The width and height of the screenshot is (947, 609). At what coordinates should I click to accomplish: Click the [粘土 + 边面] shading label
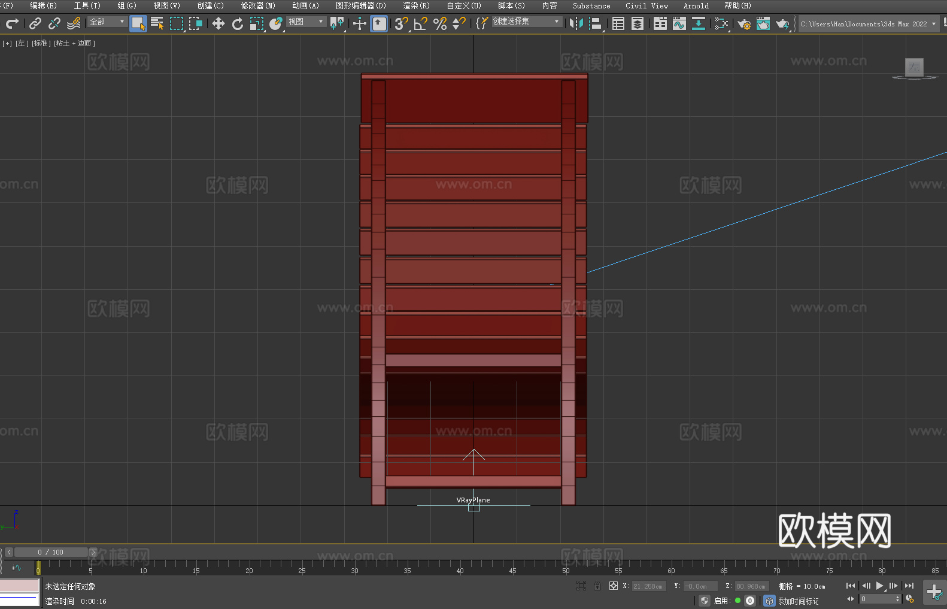pos(74,43)
